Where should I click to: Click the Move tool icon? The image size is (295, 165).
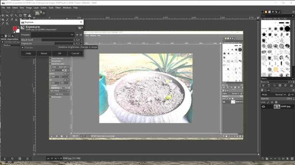[3, 15]
